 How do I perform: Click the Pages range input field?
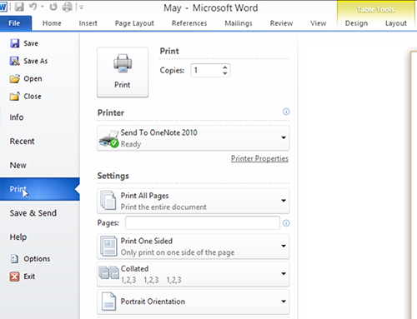point(203,223)
